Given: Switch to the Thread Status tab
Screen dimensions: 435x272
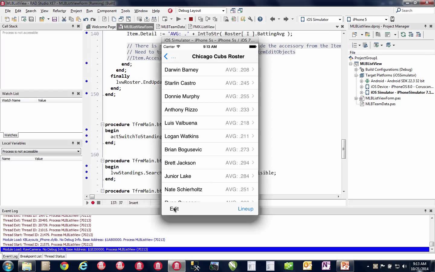Looking at the screenshot, I should pos(54,256).
